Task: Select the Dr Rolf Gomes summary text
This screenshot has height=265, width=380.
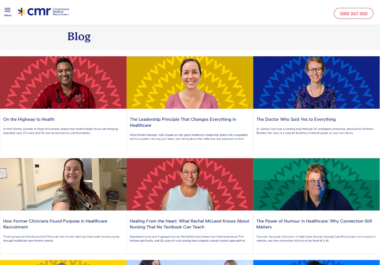Action: (61, 131)
